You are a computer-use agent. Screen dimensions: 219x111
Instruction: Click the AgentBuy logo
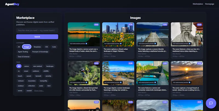(x=12, y=4)
